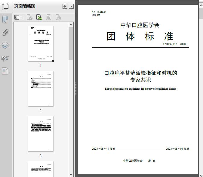Viewport: 203px width, 177px height.
Task: Click the heading 中华口腔医学会 at top
Action: (140, 25)
